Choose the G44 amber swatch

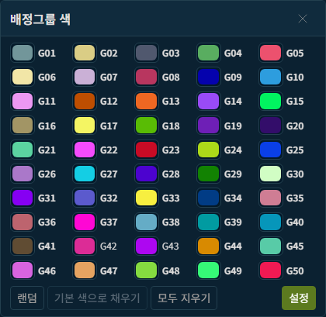point(209,246)
